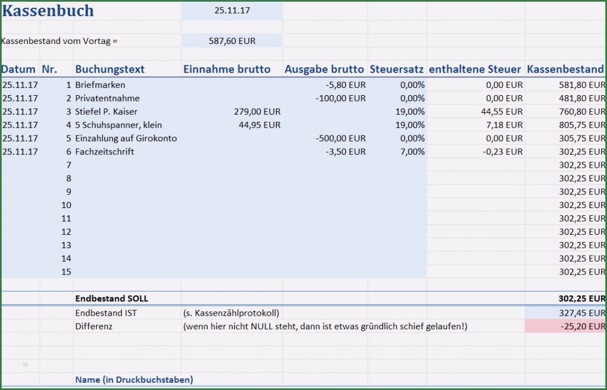Viewport: 607px width, 390px height.
Task: Click the Name (in Druckbuchstaben) cell
Action: pos(134,379)
